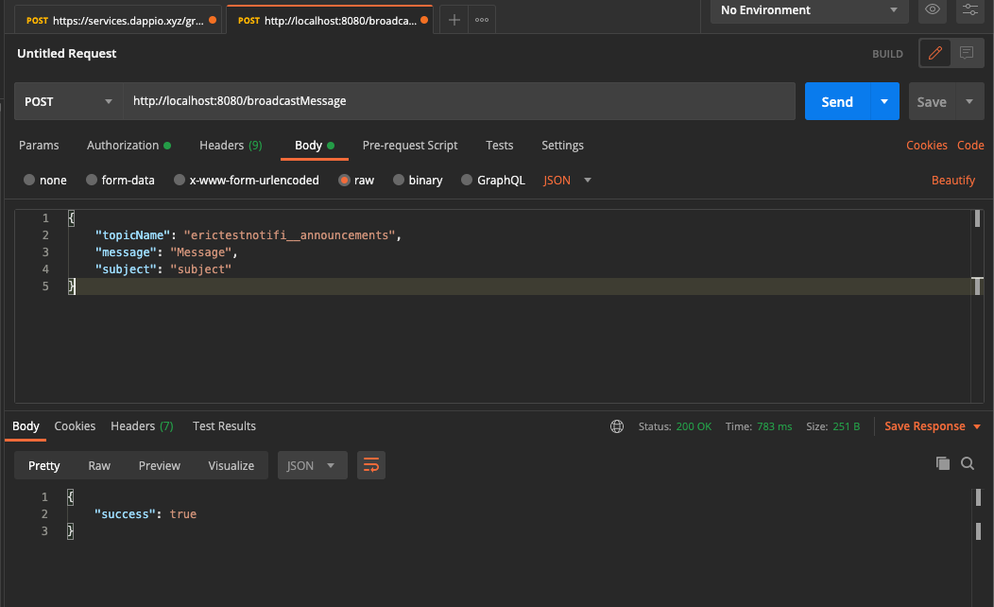Select the GraphQL body radio button
The image size is (994, 607).
(x=467, y=180)
